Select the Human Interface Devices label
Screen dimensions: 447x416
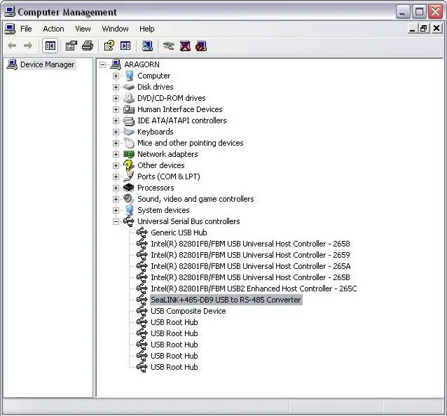pyautogui.click(x=180, y=109)
